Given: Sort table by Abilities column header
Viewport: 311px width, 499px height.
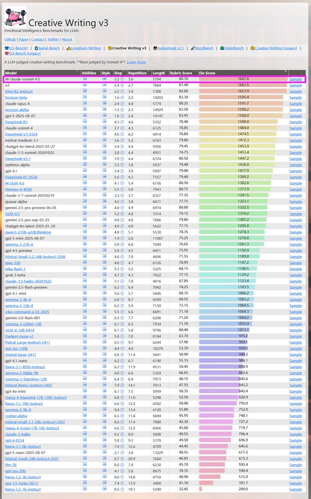Looking at the screenshot, I should pos(90,73).
